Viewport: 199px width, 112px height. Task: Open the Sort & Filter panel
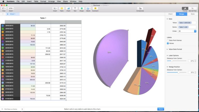[x=192, y=8]
